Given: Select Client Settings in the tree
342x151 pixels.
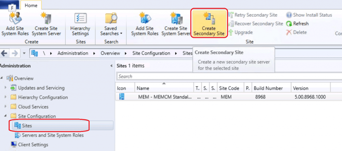Looking at the screenshot, I should pos(33,145).
